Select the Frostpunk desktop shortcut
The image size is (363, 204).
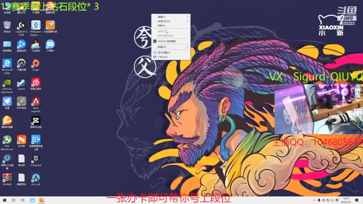(x=36, y=160)
